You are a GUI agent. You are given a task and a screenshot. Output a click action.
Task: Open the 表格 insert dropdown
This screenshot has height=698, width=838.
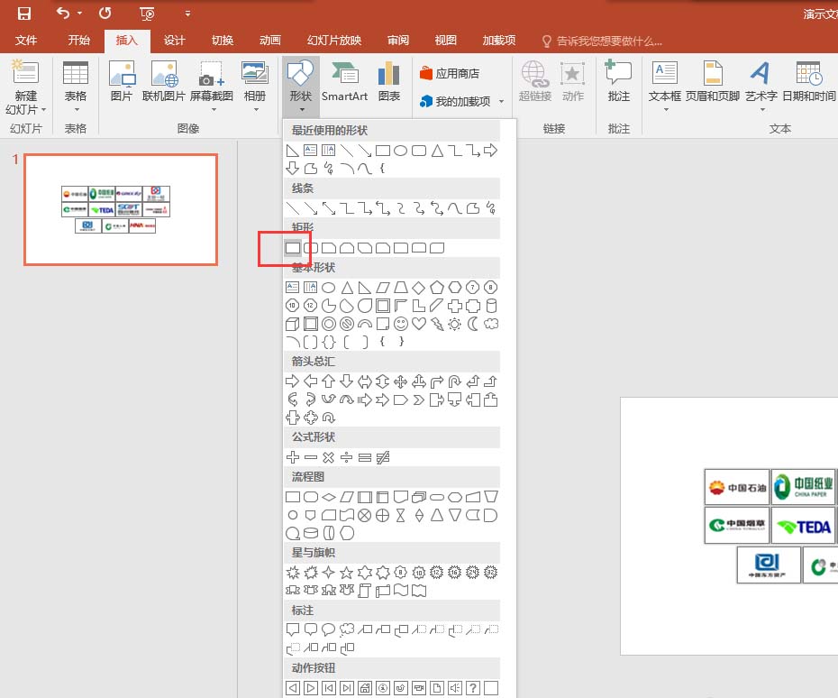pos(76,87)
